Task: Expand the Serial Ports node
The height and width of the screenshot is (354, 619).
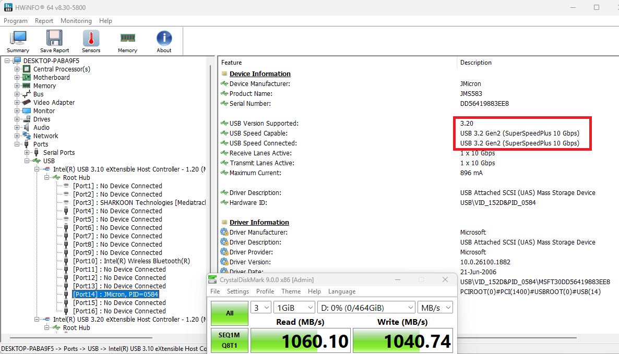Action: coord(27,153)
